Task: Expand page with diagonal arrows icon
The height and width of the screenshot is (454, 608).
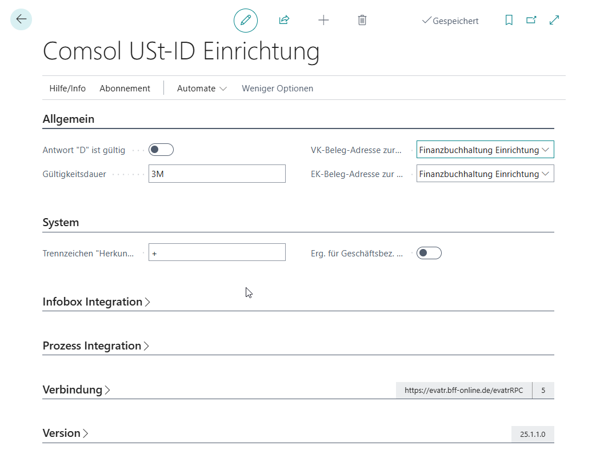Action: click(x=554, y=20)
